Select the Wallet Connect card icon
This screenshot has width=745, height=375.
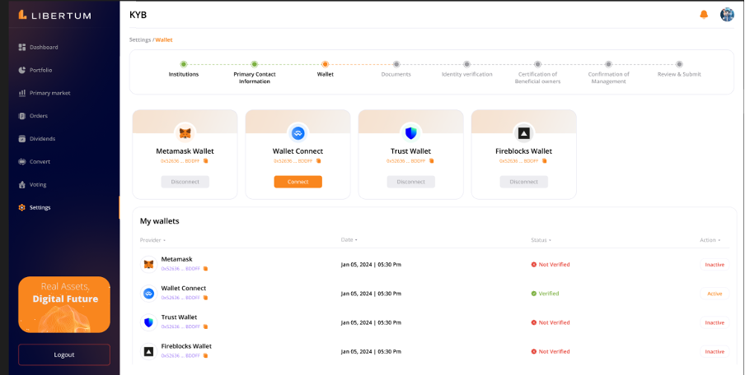[x=298, y=133]
